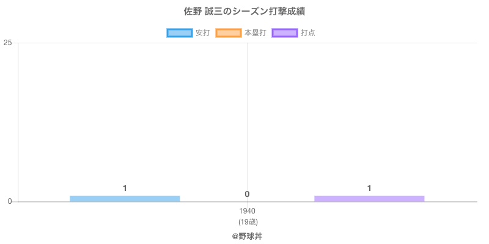Image resolution: width=489 pixels, height=244 pixels.
Task: Click the blue 安打 legend swatch
Action: pyautogui.click(x=179, y=33)
